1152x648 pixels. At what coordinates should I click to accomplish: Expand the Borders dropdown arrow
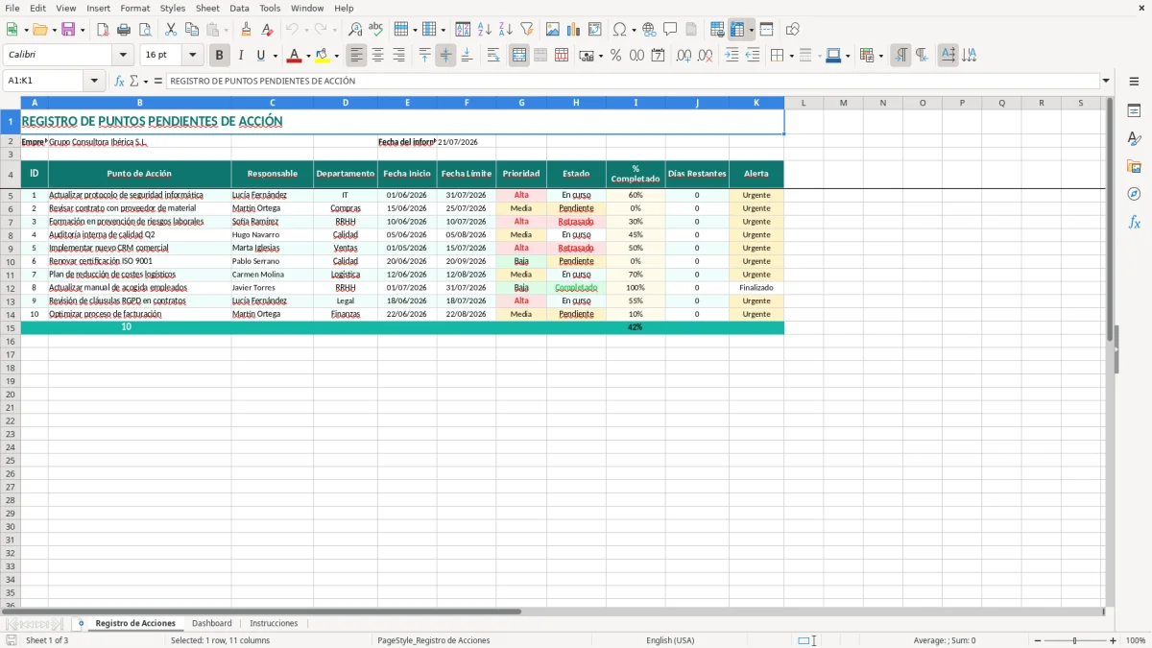791,56
